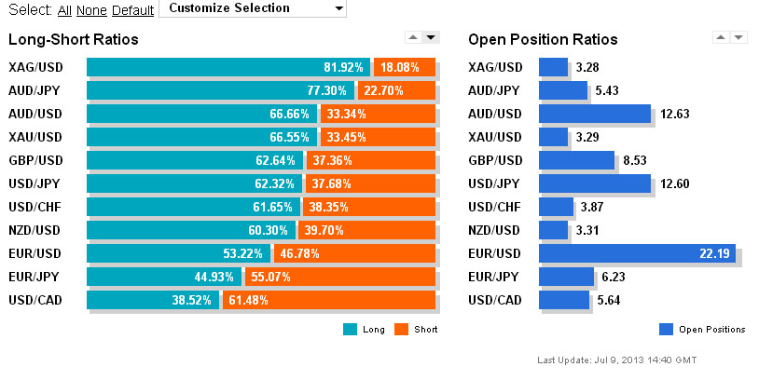Sort Open Position Ratios ascending with up arrow

coord(720,37)
